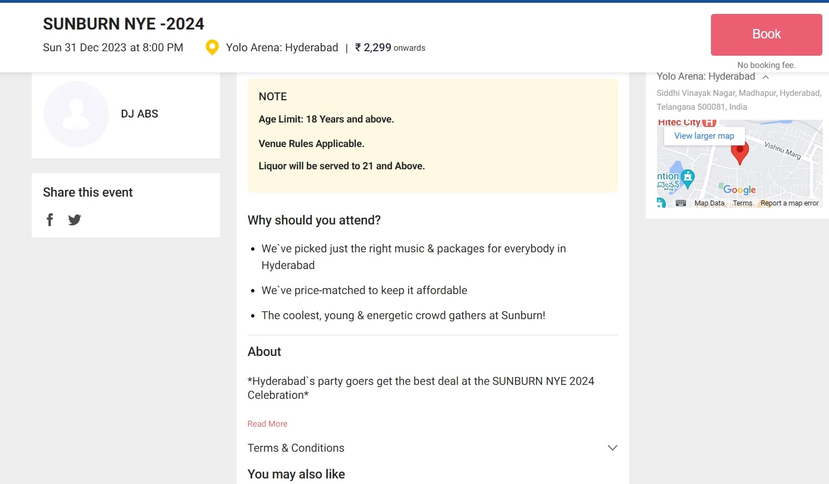
Task: Click teal attraction marker on map
Action: pyautogui.click(x=688, y=178)
